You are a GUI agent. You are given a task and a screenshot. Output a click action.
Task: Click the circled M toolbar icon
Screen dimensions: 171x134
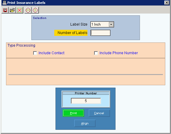[x=28, y=10]
